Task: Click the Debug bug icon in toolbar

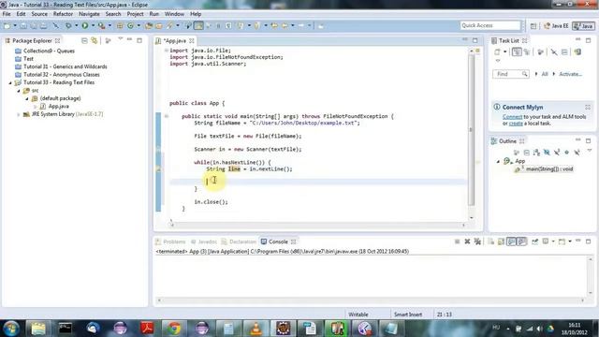Action: pyautogui.click(x=68, y=25)
